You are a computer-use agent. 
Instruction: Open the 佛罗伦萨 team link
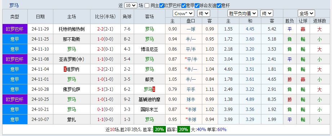tap(72, 89)
